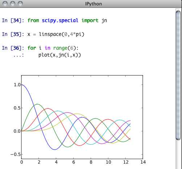
Task: Click the green zoom window button
Action: point(20,4)
